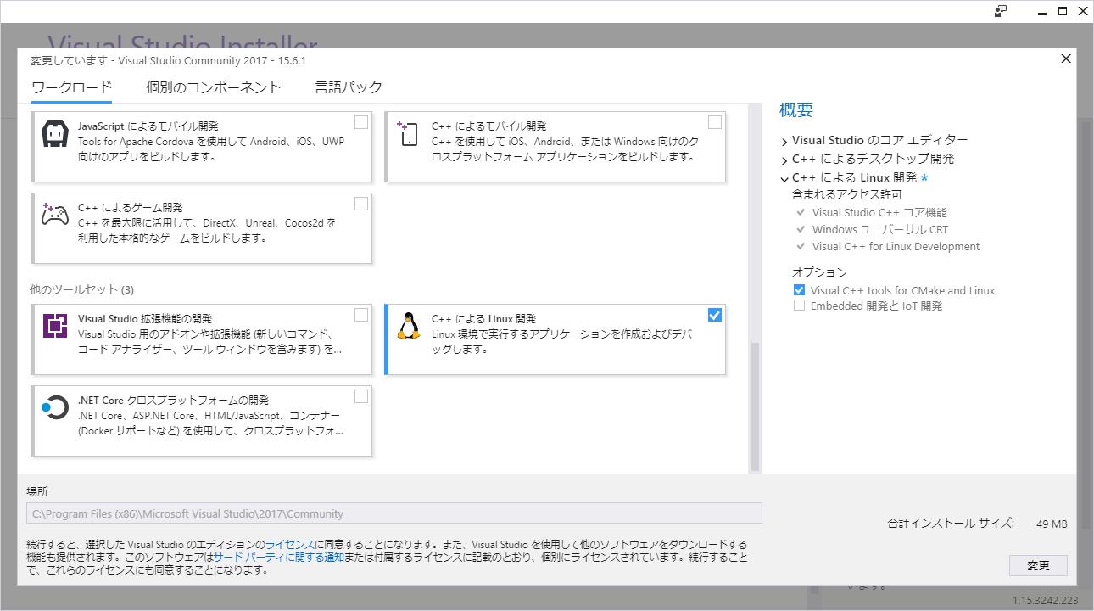Screen dimensions: 1094x611
Task: Close the modify workloads dialog
Action: 1066,59
